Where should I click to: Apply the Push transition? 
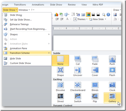[112, 60]
